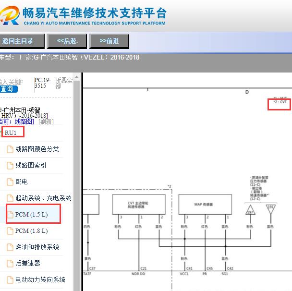The width and height of the screenshot is (292, 291).
Task: Go back with <<后退 button
Action: coord(67,41)
